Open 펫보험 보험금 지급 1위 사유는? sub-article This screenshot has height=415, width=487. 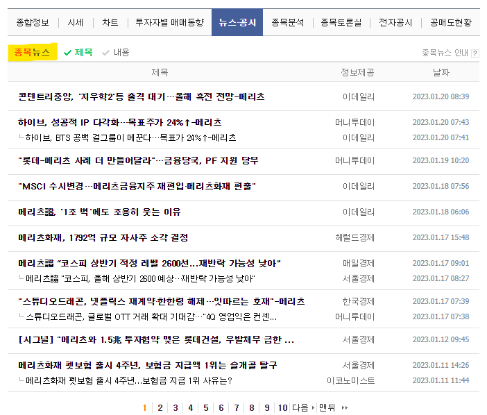pos(128,380)
